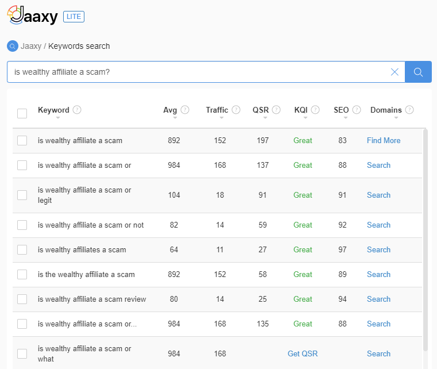Image resolution: width=437 pixels, height=369 pixels.
Task: Click the blue magnifier breadcrumb icon
Action: (x=13, y=46)
